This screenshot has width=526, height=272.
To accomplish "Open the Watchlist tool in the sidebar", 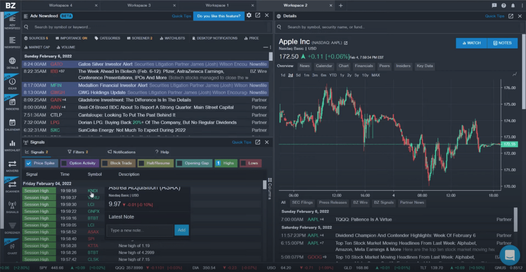I will tap(12, 146).
